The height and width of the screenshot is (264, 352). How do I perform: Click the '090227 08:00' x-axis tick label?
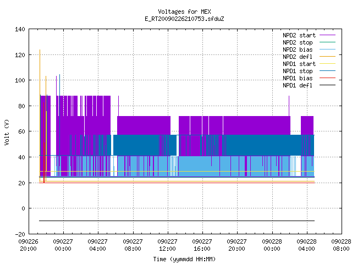[x=133, y=245]
